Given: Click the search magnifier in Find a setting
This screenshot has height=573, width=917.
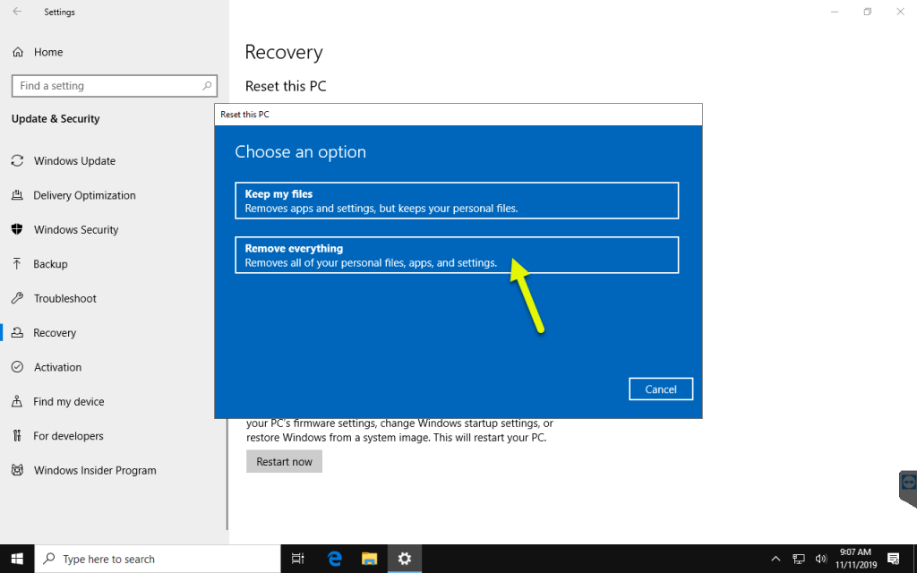Looking at the screenshot, I should [207, 86].
